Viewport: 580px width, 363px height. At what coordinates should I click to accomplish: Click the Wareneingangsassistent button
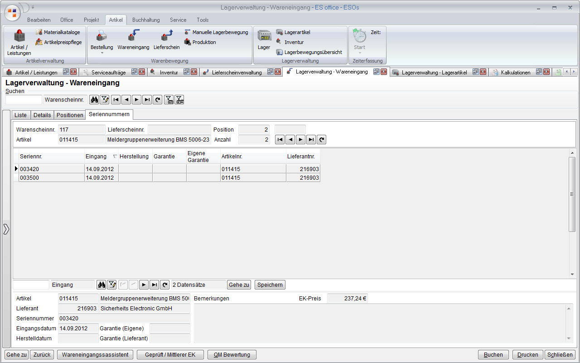click(95, 355)
